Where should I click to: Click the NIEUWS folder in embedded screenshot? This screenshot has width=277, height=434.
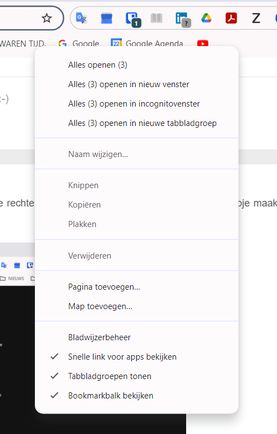coord(12,279)
